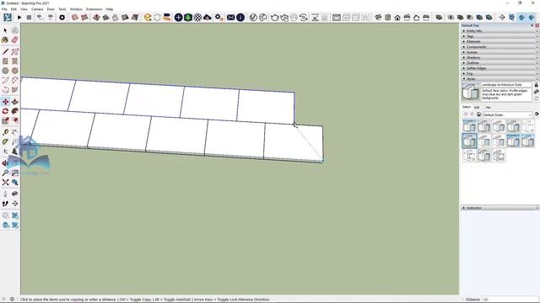540x303 pixels.
Task: Open the Extensions menu
Action: (94, 9)
